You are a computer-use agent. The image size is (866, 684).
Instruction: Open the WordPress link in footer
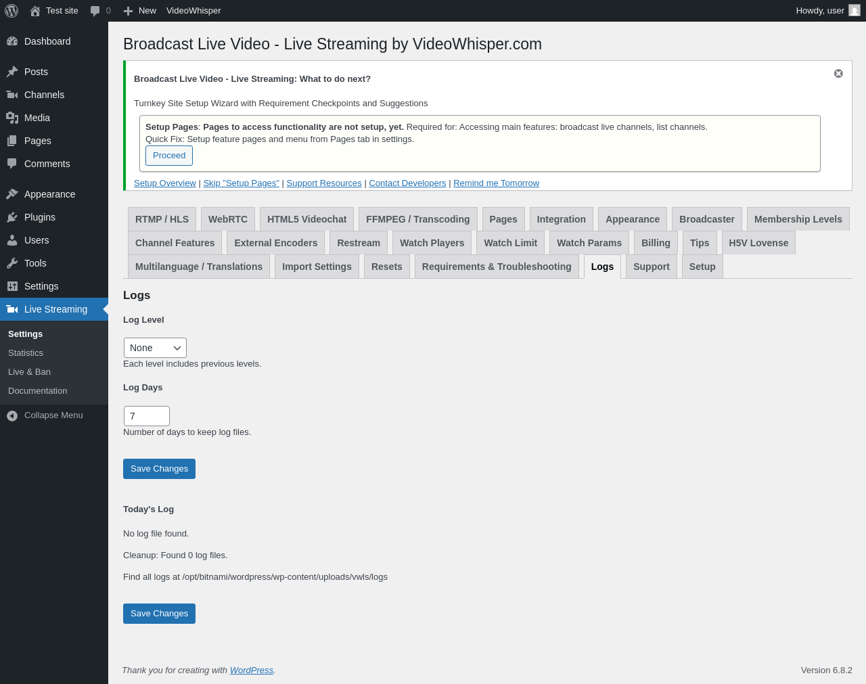(x=252, y=670)
